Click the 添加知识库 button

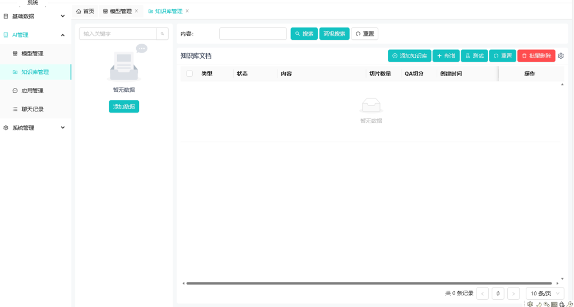[410, 56]
